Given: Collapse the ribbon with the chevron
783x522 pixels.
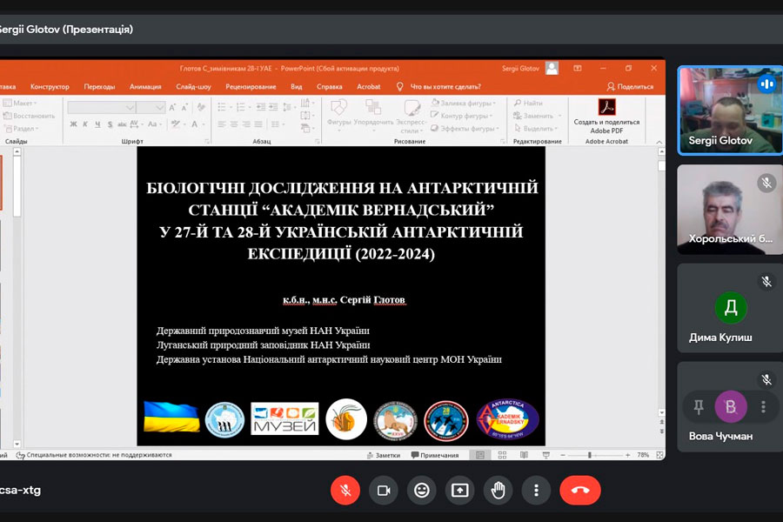Looking at the screenshot, I should [x=659, y=142].
